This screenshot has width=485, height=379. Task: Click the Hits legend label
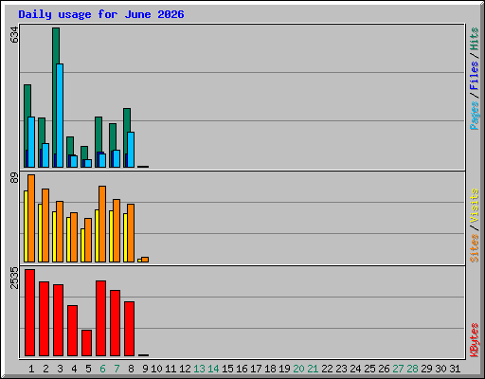[474, 39]
